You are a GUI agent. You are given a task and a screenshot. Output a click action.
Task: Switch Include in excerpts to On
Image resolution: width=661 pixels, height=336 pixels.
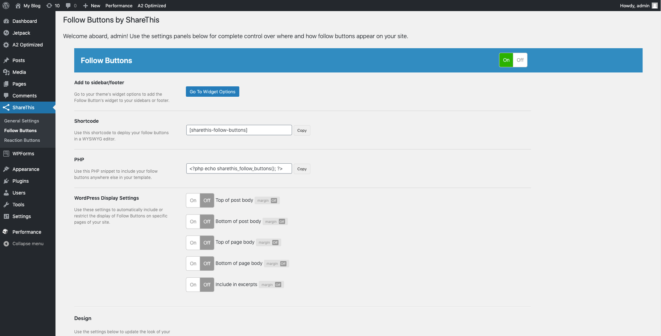coord(193,284)
